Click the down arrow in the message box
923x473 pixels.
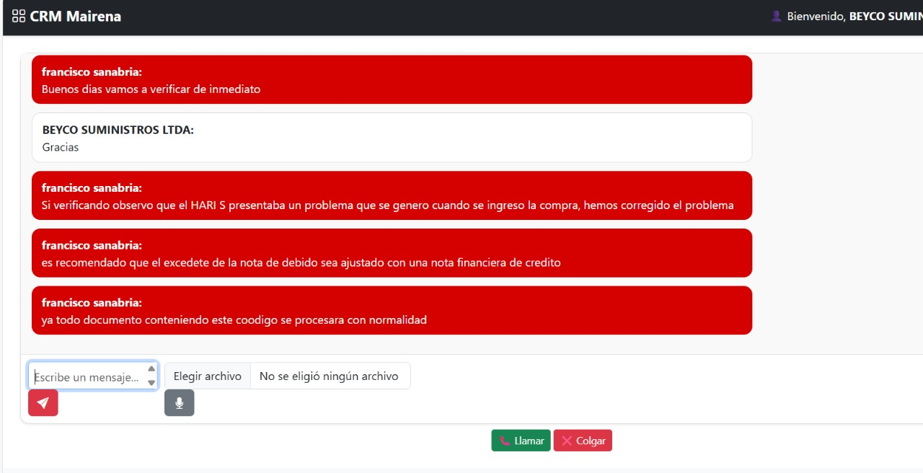tap(151, 383)
